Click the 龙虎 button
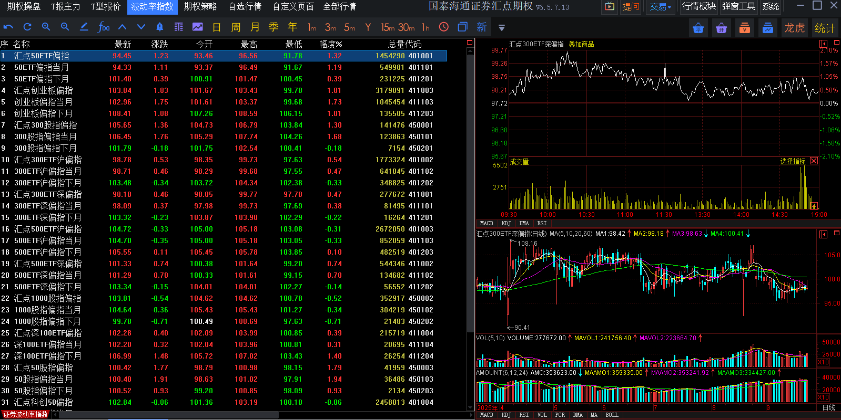 click(794, 28)
